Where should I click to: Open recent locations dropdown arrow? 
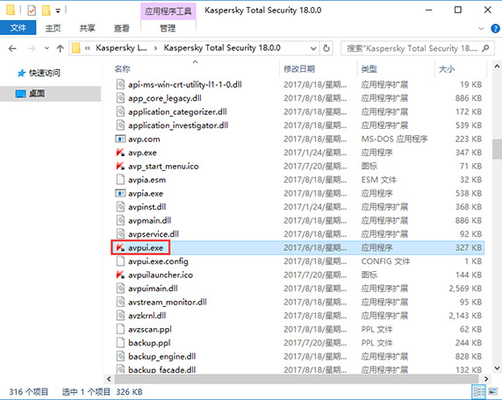[47, 48]
